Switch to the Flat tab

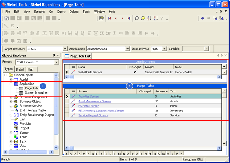click(x=30, y=69)
